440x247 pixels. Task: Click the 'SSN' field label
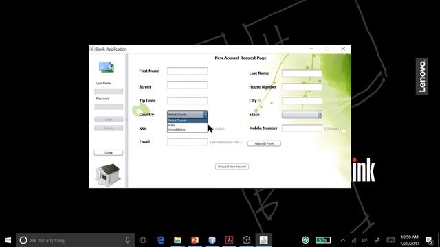pyautogui.click(x=143, y=129)
